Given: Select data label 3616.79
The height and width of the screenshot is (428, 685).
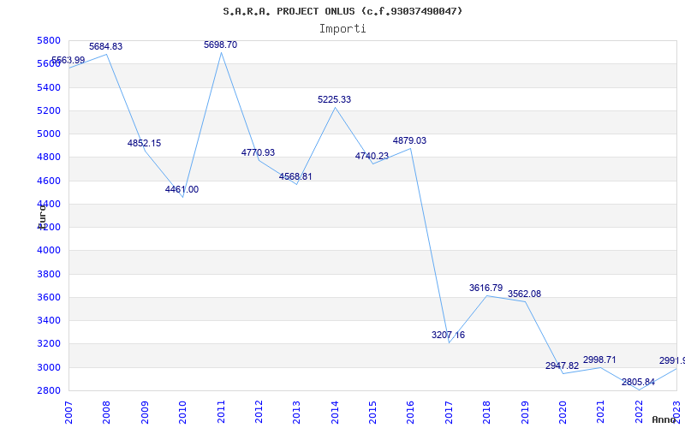Looking at the screenshot, I should [x=486, y=288].
